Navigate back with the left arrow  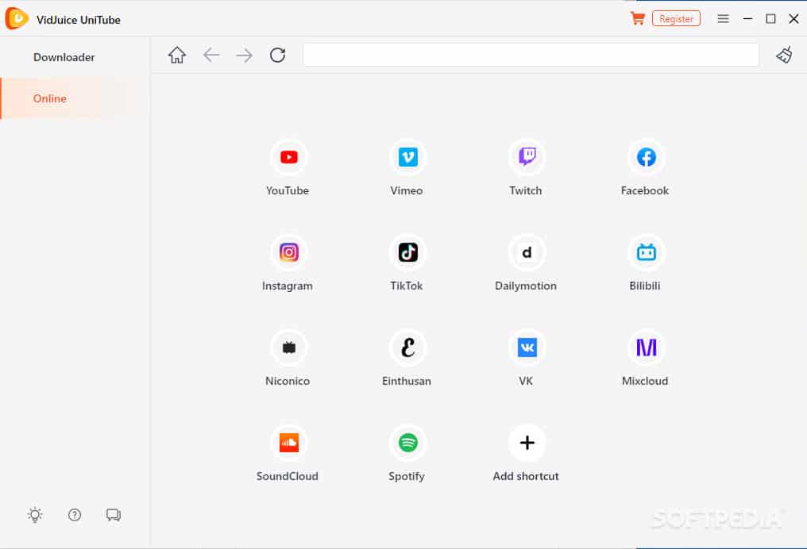(x=211, y=55)
